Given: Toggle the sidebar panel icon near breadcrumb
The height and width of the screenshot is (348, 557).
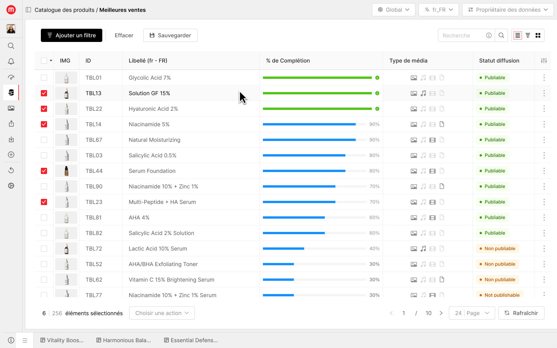Looking at the screenshot, I should (28, 10).
